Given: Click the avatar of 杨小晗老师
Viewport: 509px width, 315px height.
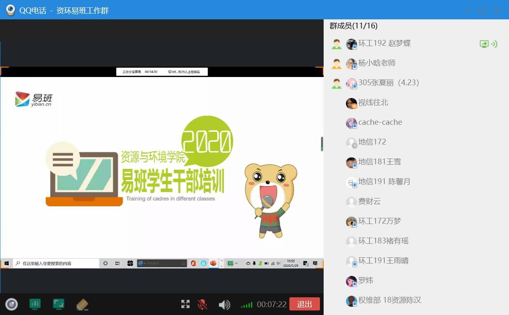Looking at the screenshot, I should 351,64.
